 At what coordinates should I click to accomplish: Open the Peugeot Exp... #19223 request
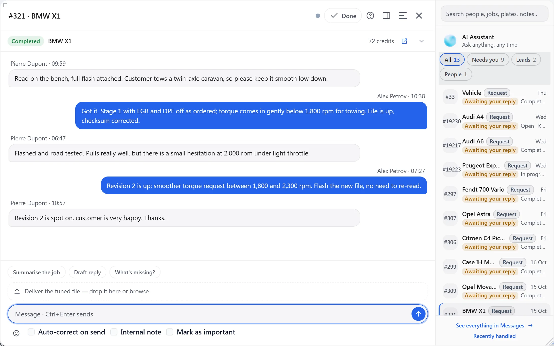point(494,170)
